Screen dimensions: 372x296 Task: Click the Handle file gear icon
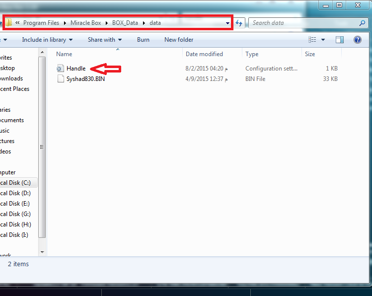click(60, 69)
